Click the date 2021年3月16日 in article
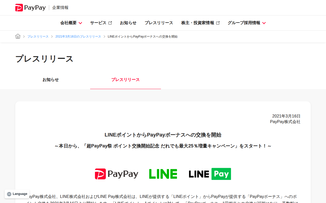Image resolution: width=326 pixels, height=203 pixels. click(286, 116)
